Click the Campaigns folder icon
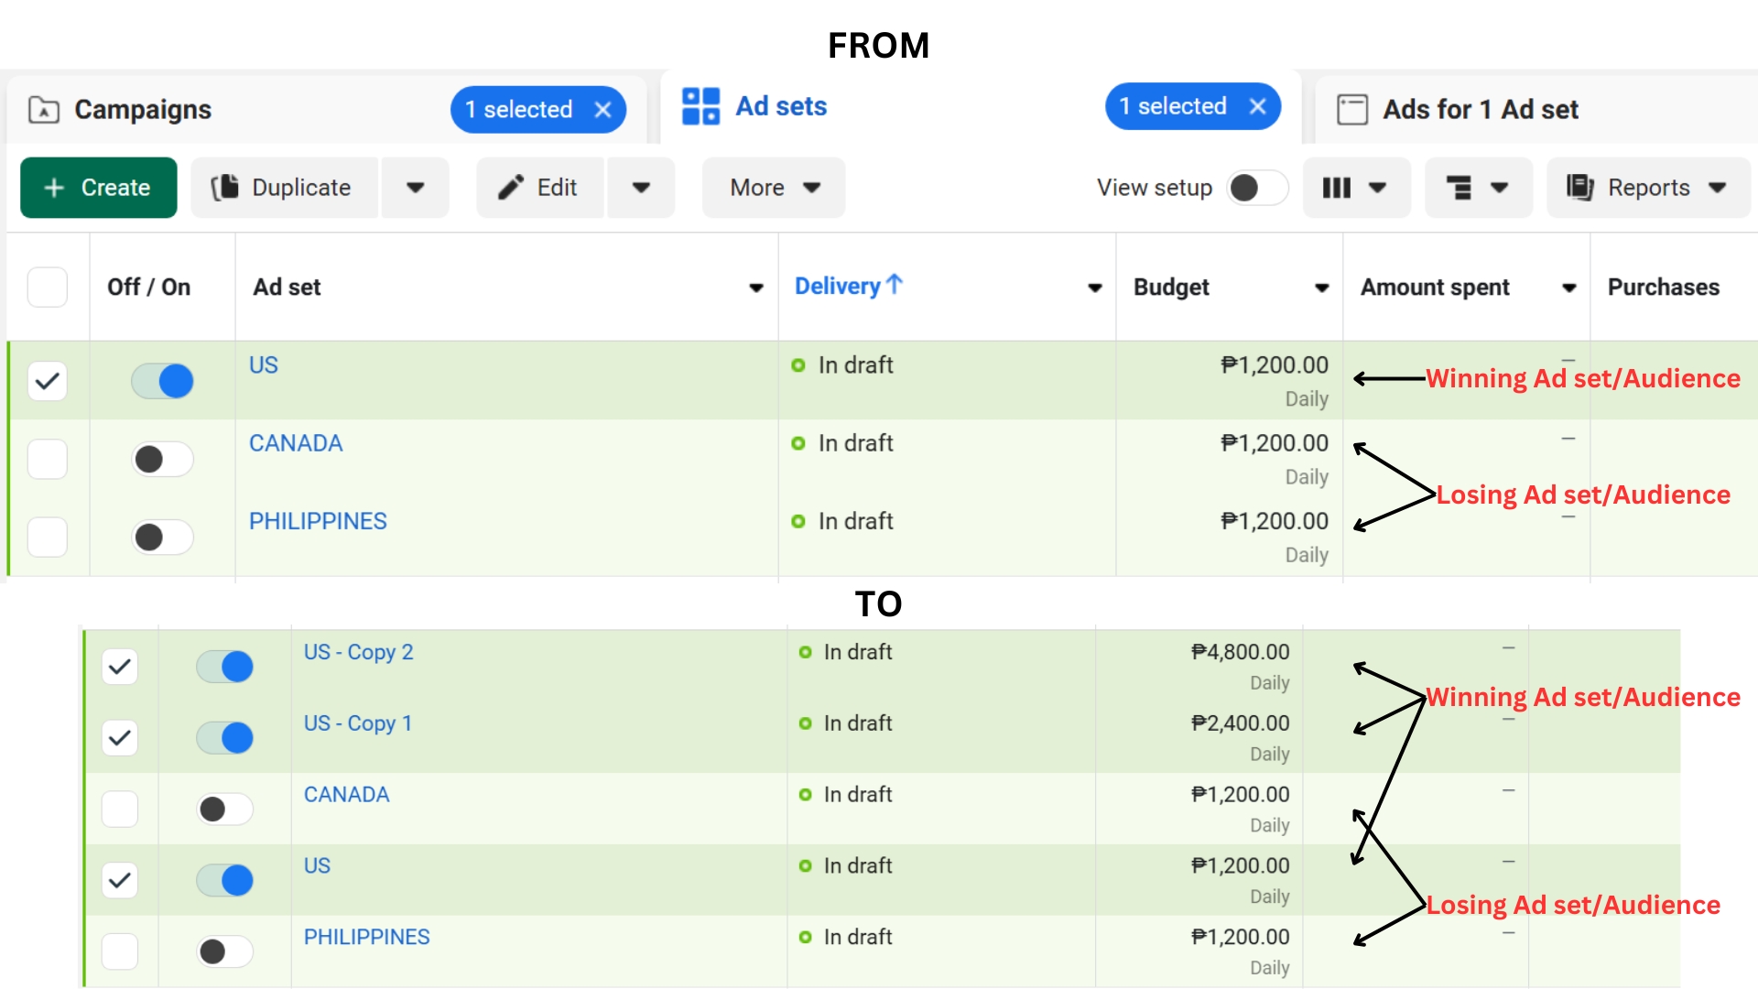 (x=43, y=110)
